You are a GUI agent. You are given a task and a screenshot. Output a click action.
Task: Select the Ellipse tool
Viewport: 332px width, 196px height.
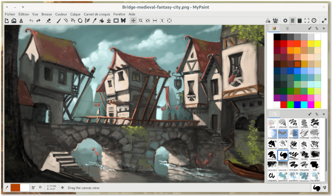[80, 21]
